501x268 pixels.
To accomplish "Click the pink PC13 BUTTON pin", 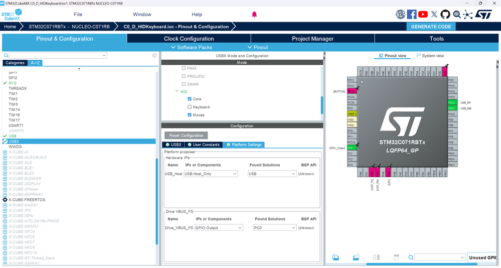I will (x=352, y=91).
